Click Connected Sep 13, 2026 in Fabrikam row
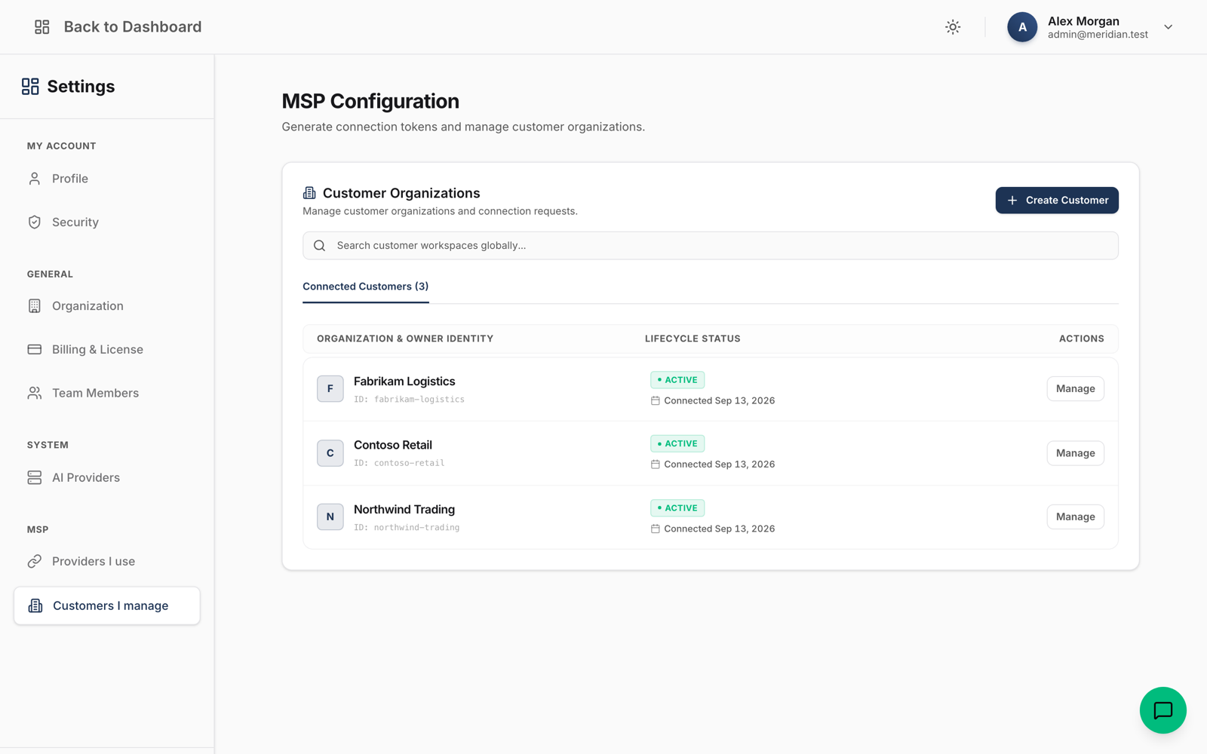 click(x=719, y=401)
